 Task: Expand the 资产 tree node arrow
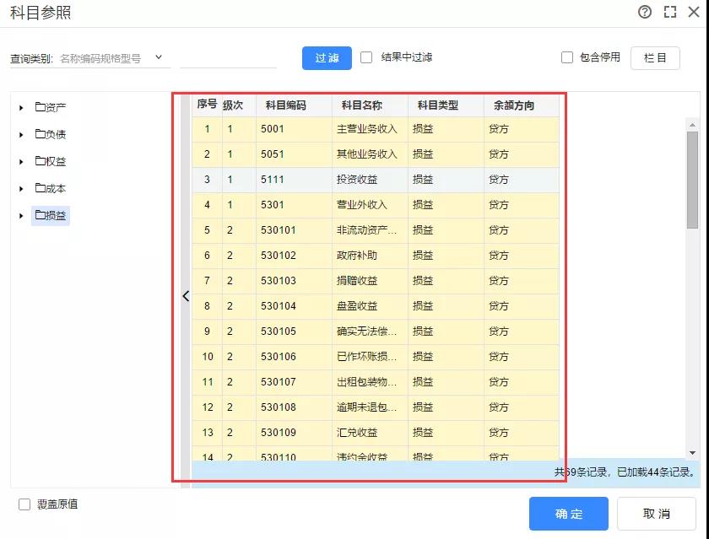(21, 108)
